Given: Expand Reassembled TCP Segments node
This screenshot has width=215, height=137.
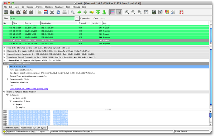Looking at the screenshot, I should (4, 60).
